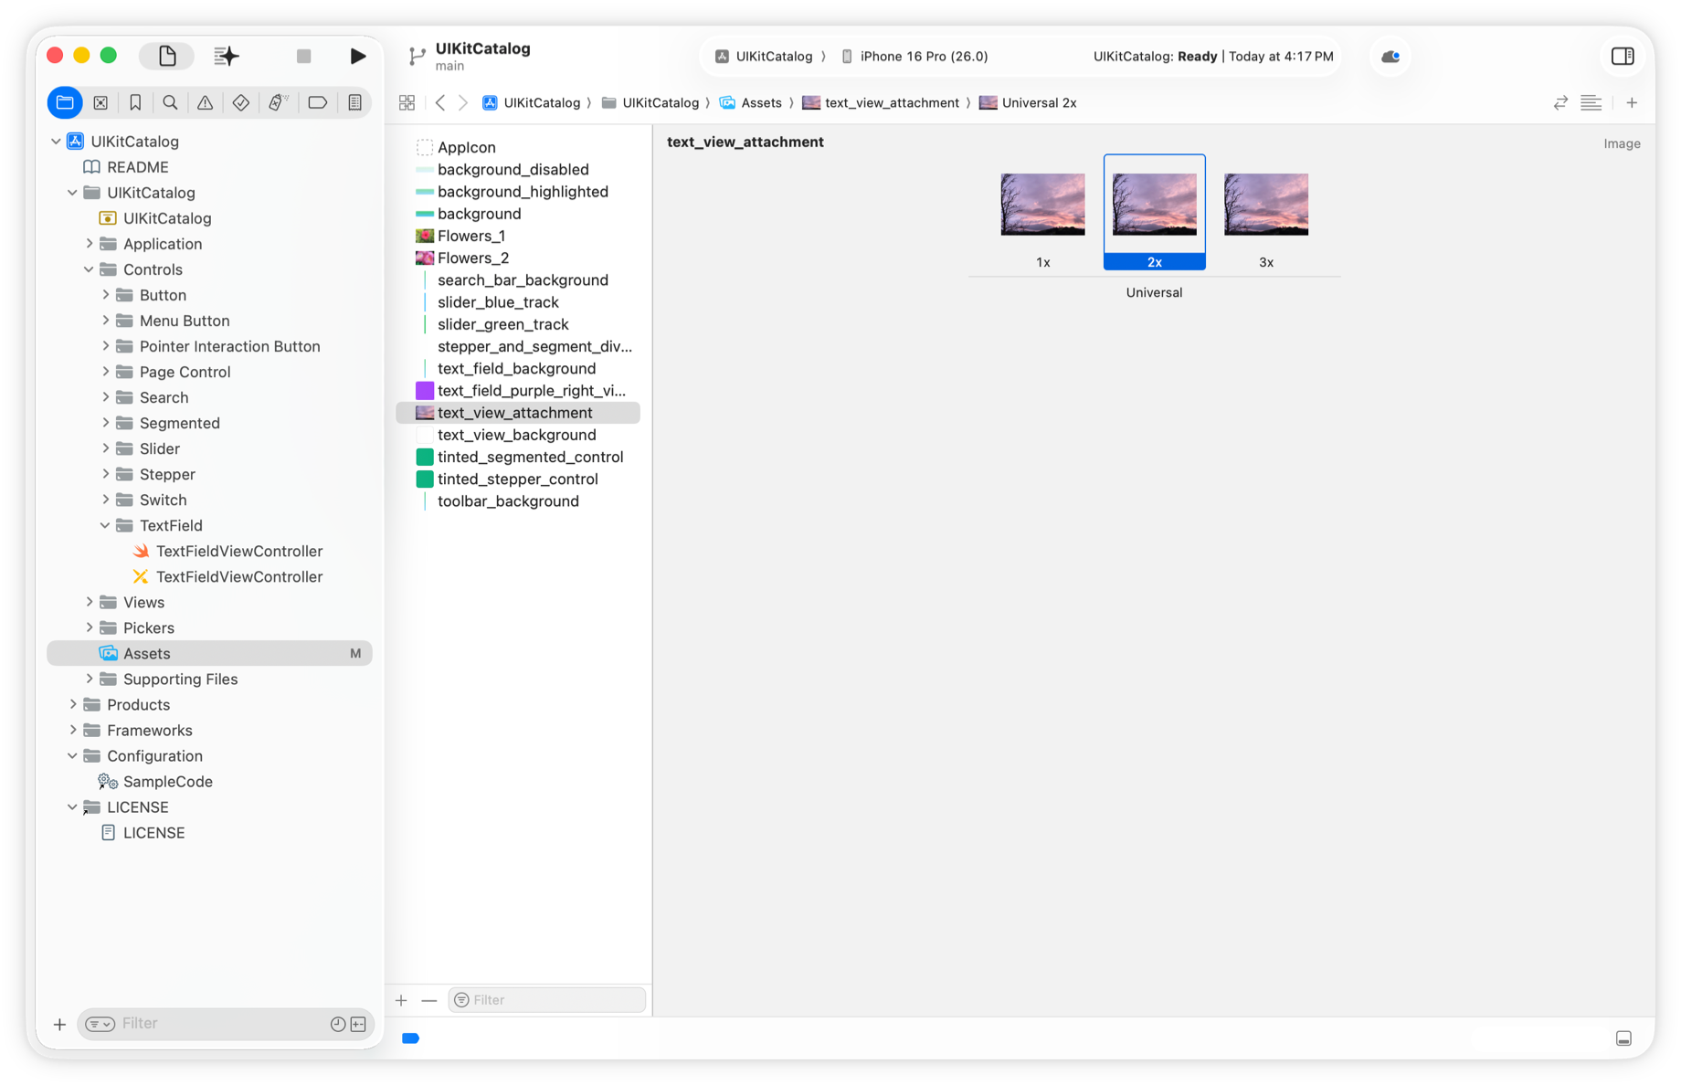Add a new asset with the plus button
The height and width of the screenshot is (1085, 1681).
(401, 999)
